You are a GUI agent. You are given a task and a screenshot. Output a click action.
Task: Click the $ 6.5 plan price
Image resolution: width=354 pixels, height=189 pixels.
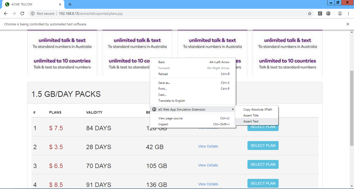pos(56,166)
